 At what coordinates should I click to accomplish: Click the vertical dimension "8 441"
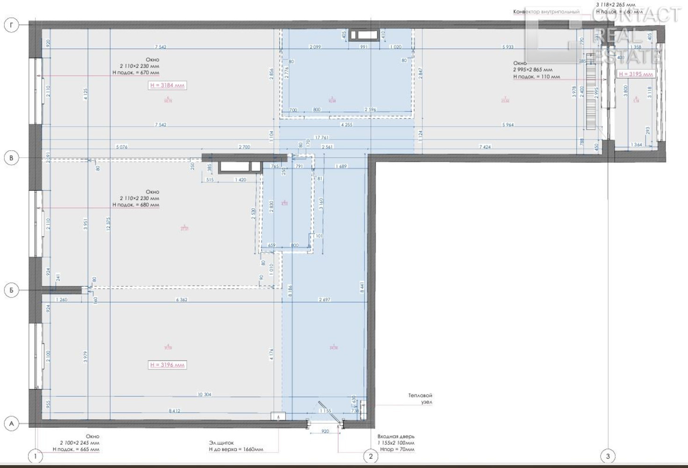click(x=362, y=287)
